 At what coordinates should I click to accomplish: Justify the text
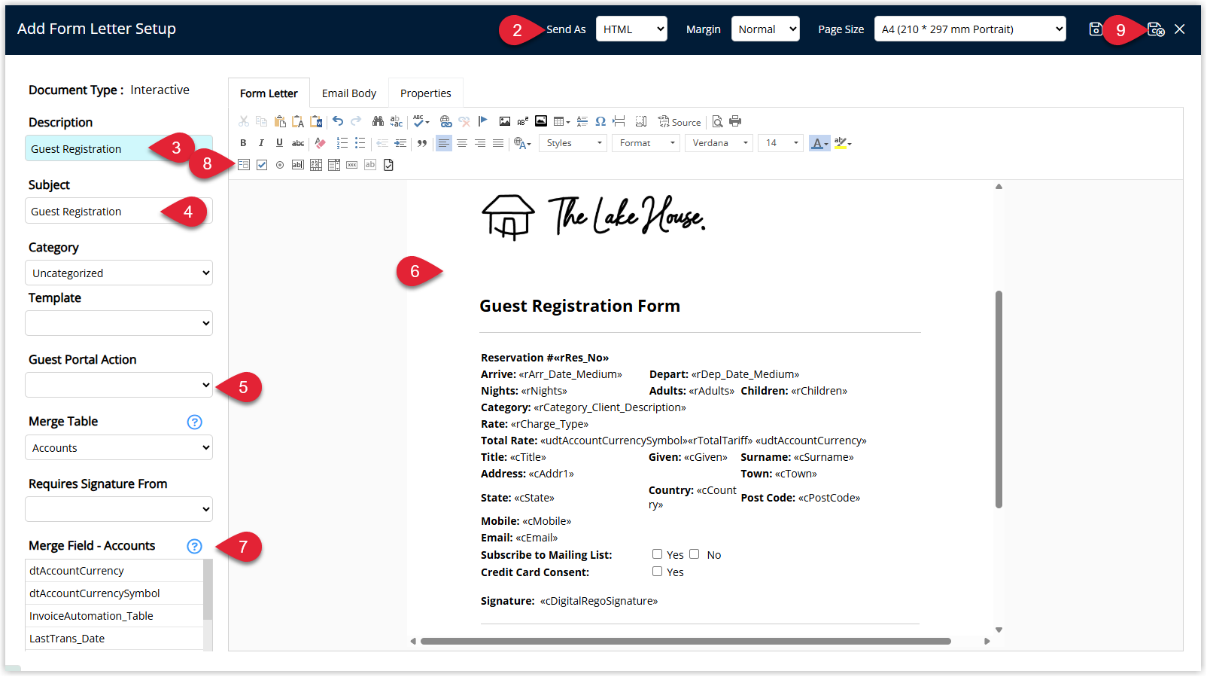tap(498, 143)
